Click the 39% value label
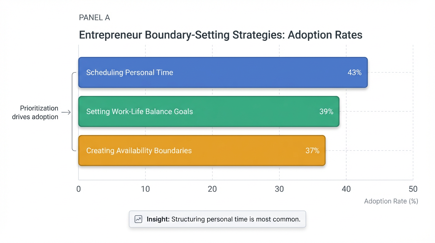Image resolution: width=435 pixels, height=243 pixels. pyautogui.click(x=326, y=111)
